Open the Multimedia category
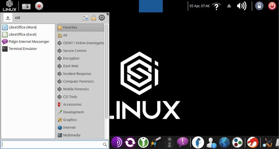The height and width of the screenshot is (149, 279). click(x=81, y=135)
